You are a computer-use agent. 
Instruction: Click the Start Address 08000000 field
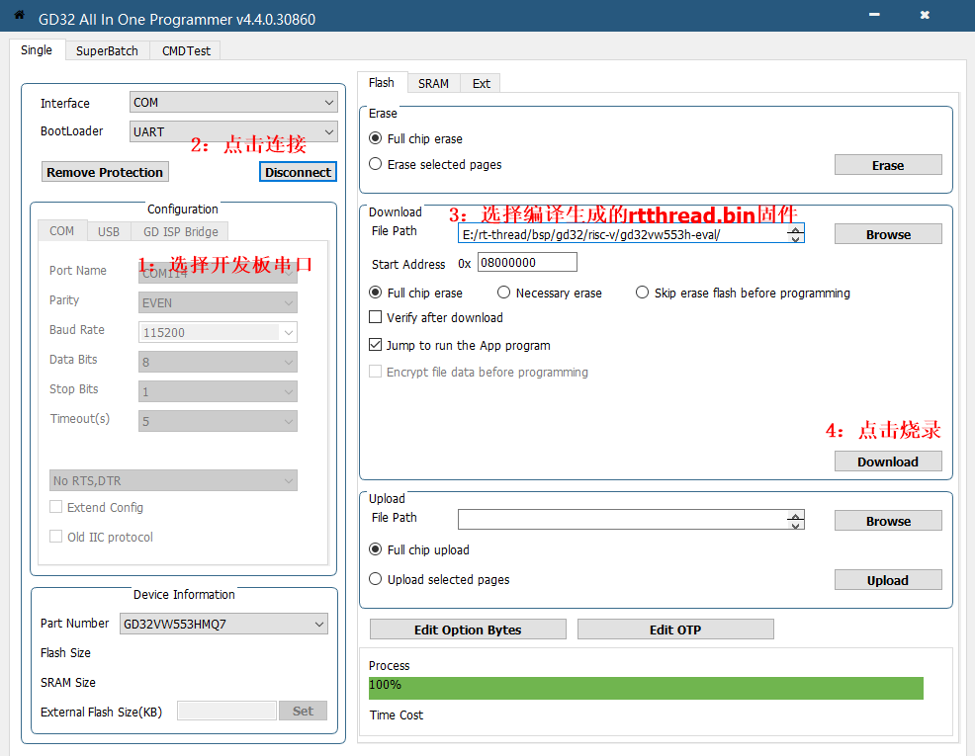527,262
